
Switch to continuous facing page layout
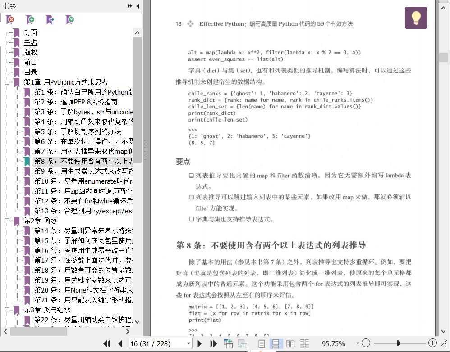coord(304,343)
